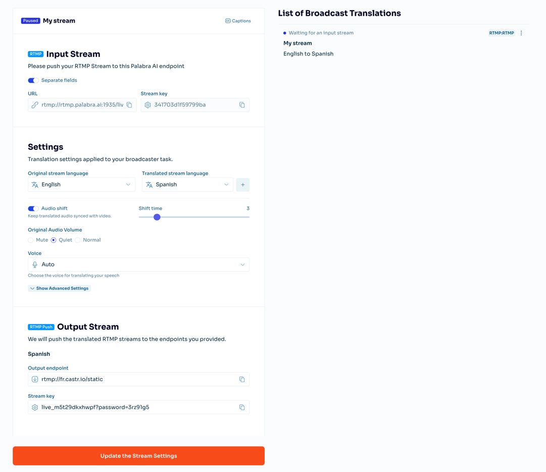Copy the output stream key
Screen dimensions: 546x472
click(x=242, y=407)
